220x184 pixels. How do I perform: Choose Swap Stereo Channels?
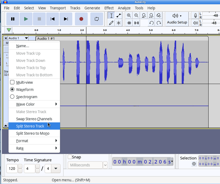click(x=34, y=119)
